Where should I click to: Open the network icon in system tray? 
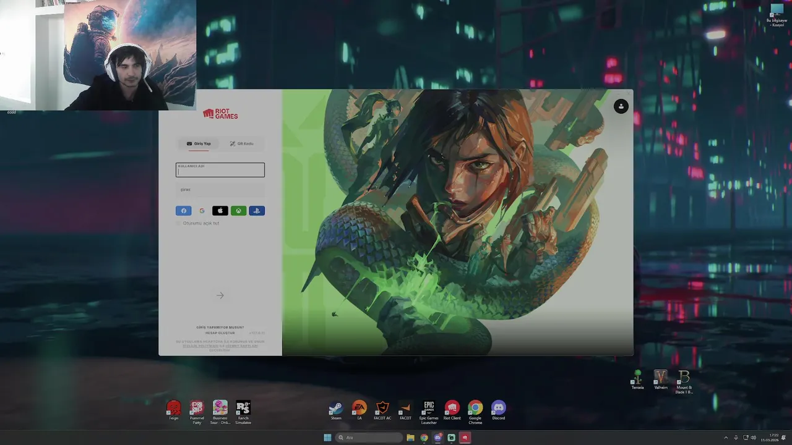point(745,438)
